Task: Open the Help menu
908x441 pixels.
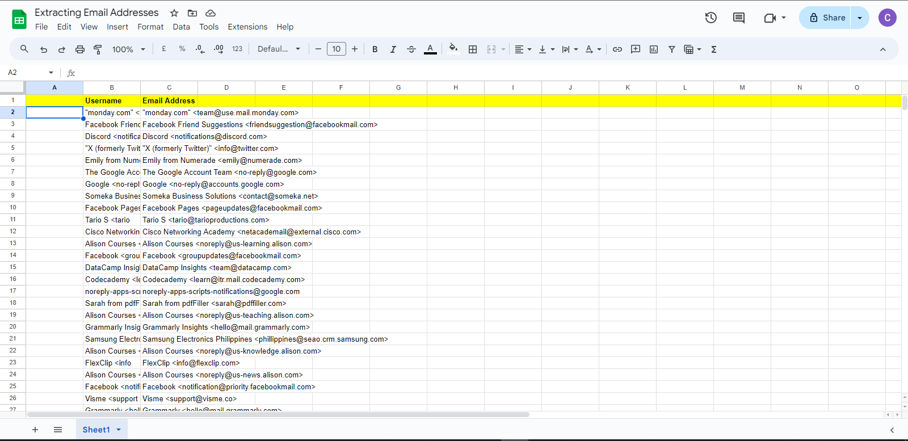Action: [x=285, y=27]
